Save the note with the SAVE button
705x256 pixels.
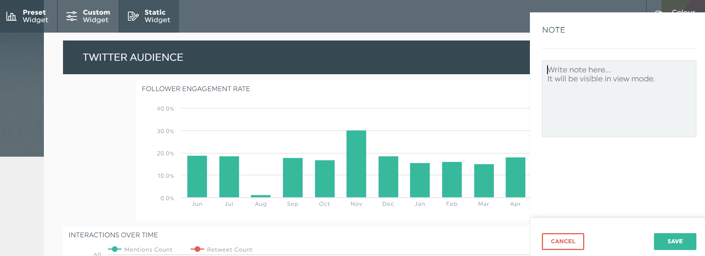click(675, 241)
